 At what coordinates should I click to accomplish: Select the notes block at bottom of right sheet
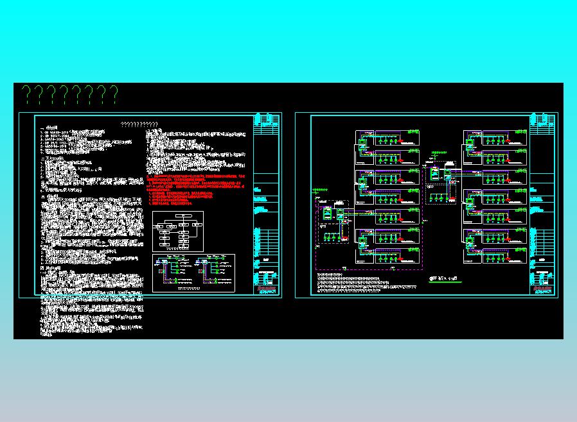click(x=366, y=282)
